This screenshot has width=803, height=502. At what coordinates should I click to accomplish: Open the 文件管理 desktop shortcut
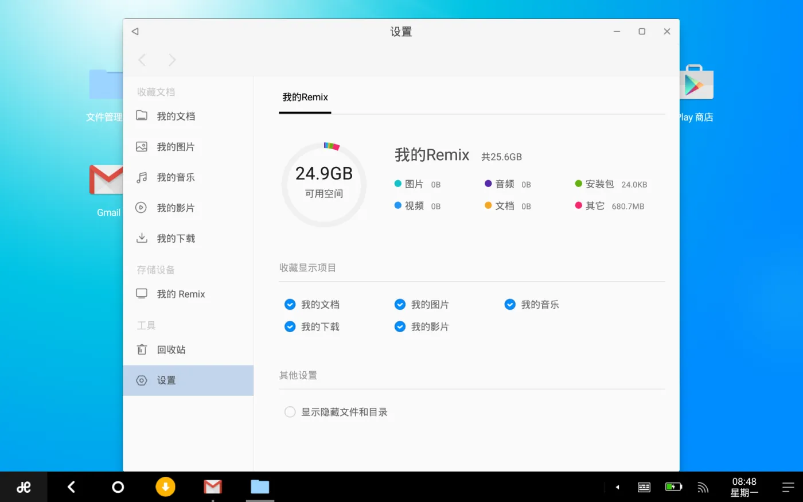tap(106, 96)
